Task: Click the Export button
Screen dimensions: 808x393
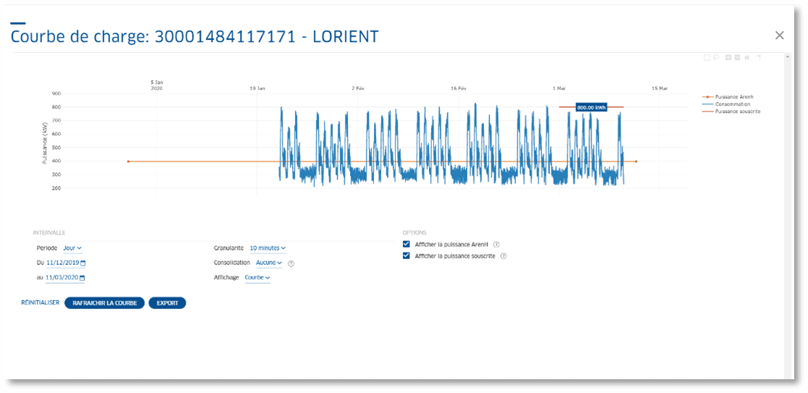Action: pos(167,303)
